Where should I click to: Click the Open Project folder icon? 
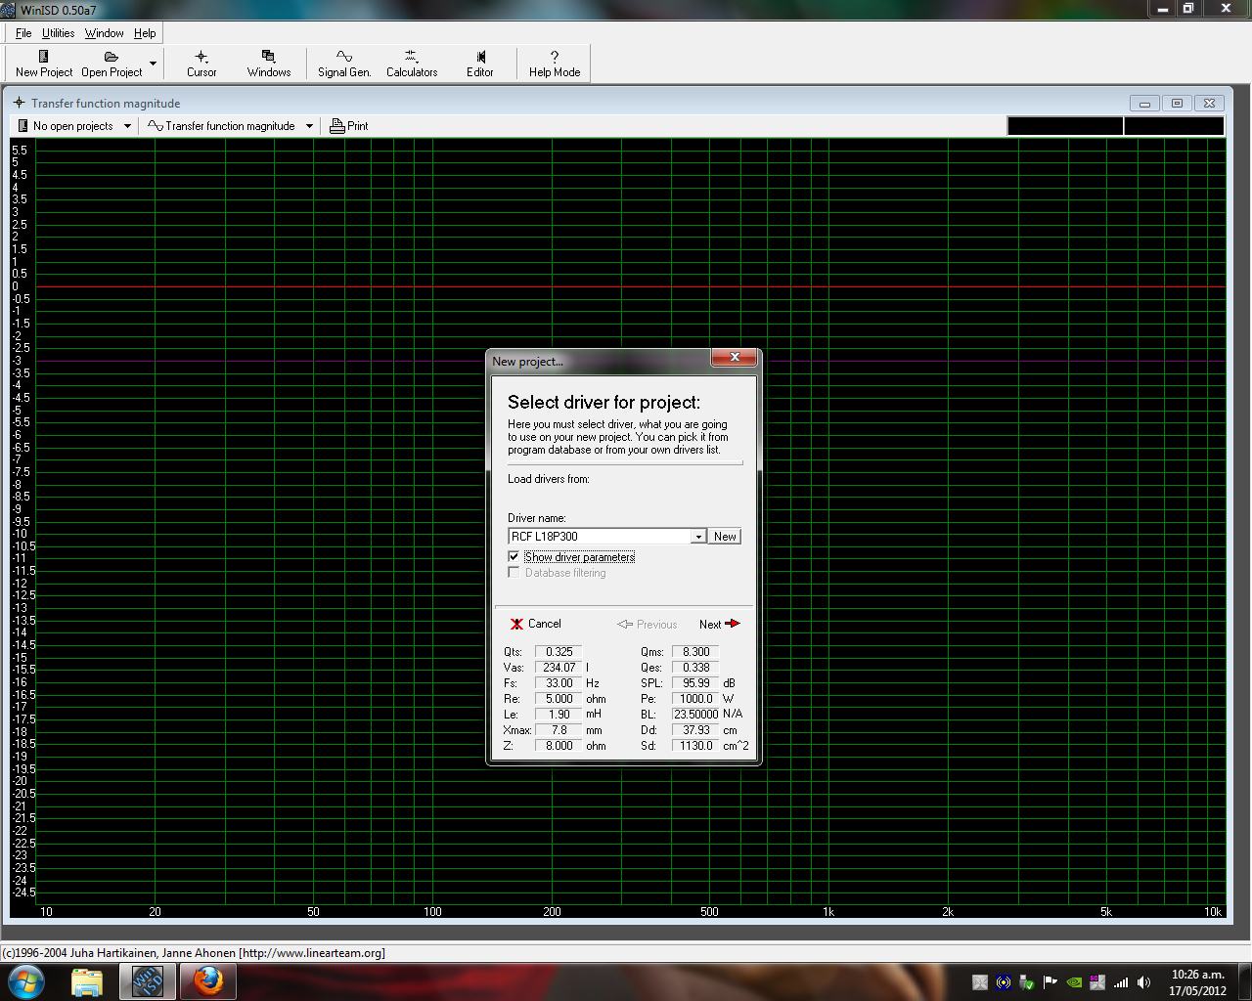pyautogui.click(x=111, y=58)
